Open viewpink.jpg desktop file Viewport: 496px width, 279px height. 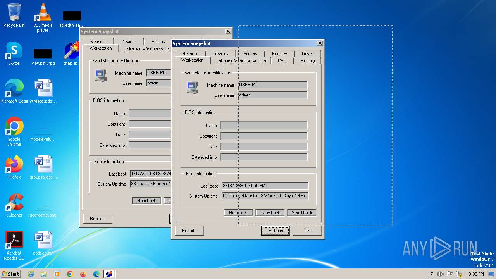(x=43, y=57)
